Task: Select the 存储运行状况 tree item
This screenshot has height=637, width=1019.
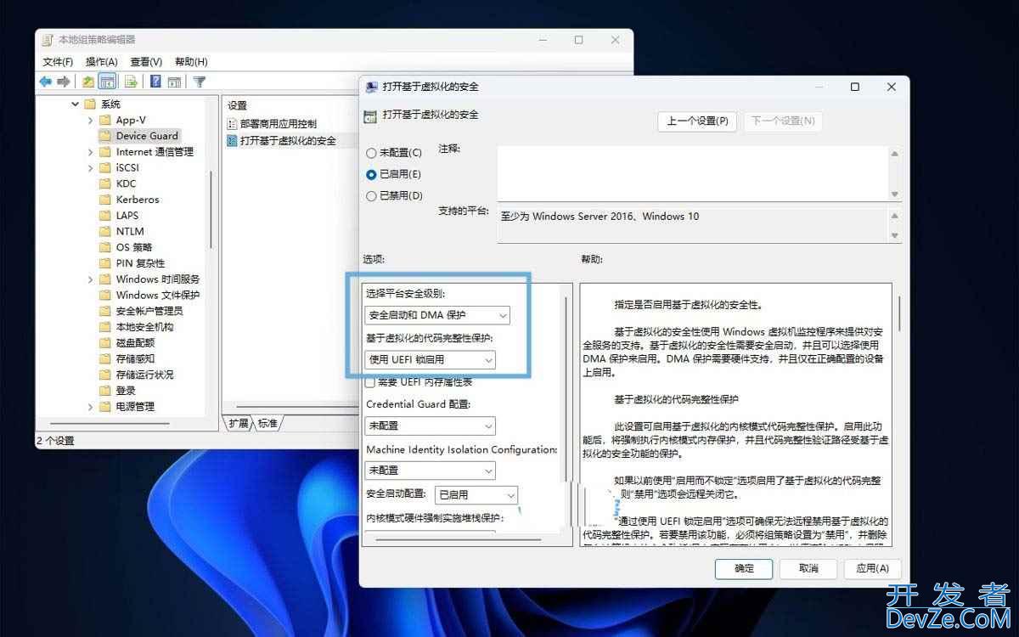Action: click(x=144, y=375)
